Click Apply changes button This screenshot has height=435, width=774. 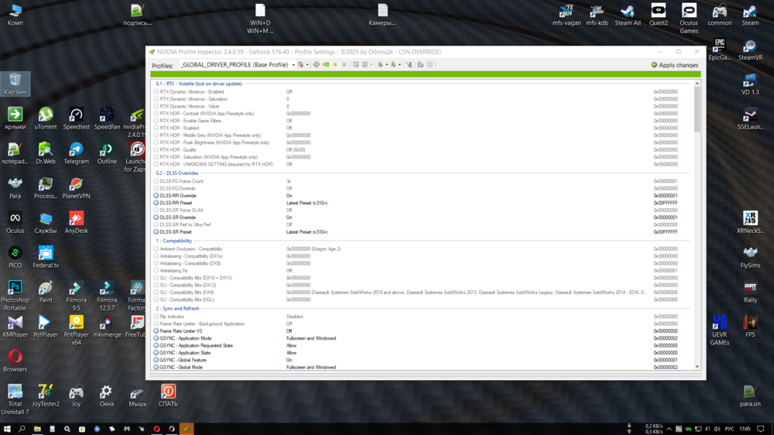(x=674, y=65)
